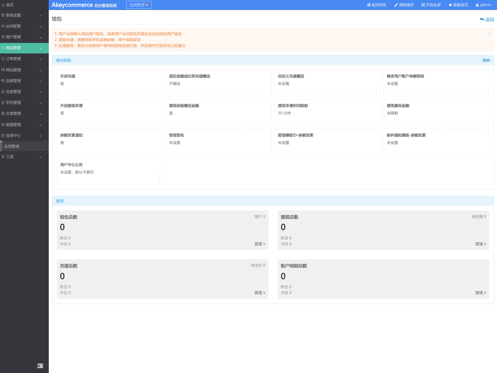Click the 夜间深色 half-moon icon
This screenshot has height=373, width=497.
[x=369, y=5]
